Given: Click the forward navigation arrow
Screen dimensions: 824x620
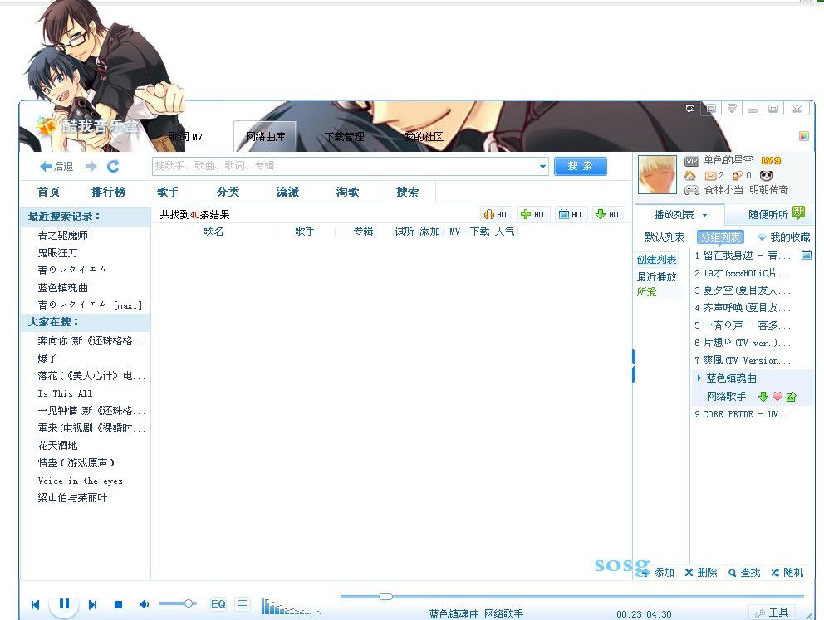Looking at the screenshot, I should pyautogui.click(x=91, y=167).
